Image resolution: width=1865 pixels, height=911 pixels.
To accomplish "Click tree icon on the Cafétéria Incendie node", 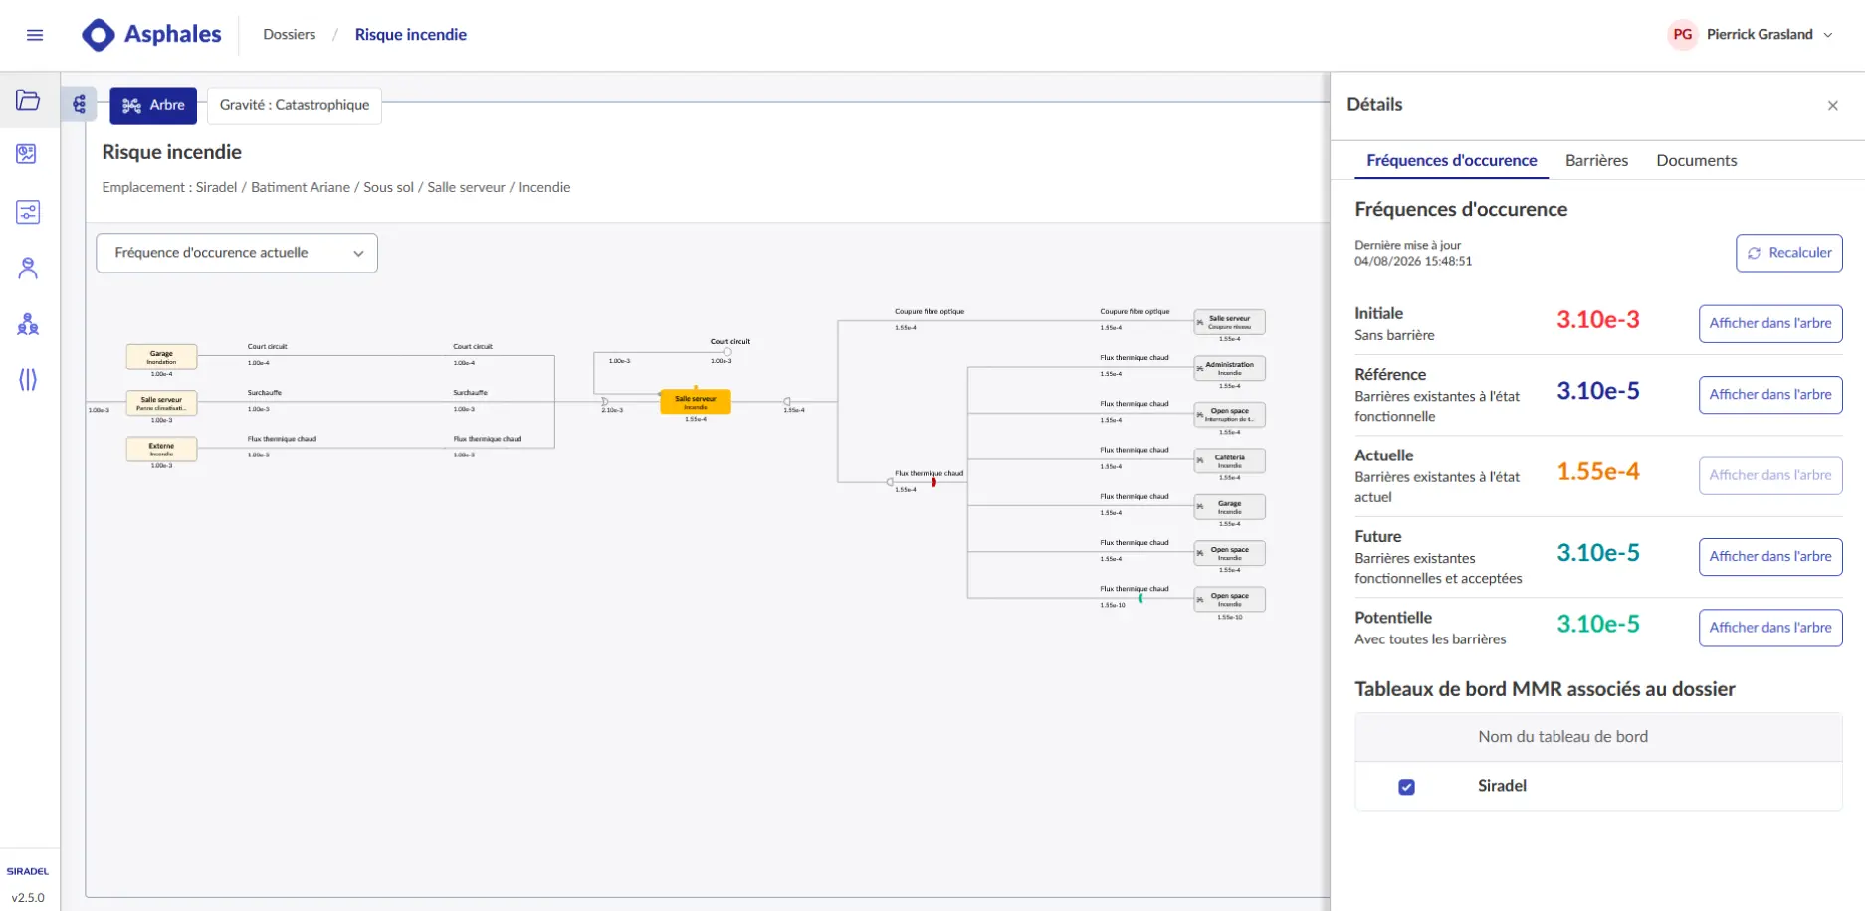I will (x=1200, y=461).
